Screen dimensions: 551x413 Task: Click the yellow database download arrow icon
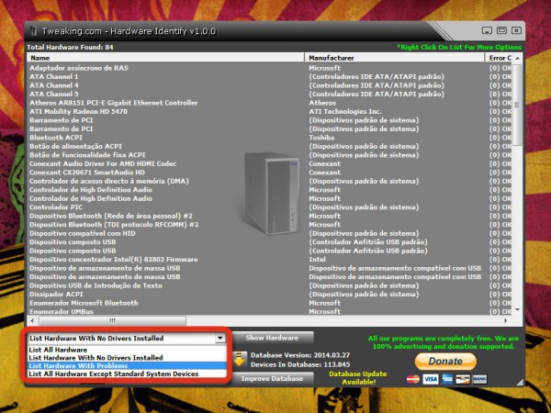coord(240,359)
